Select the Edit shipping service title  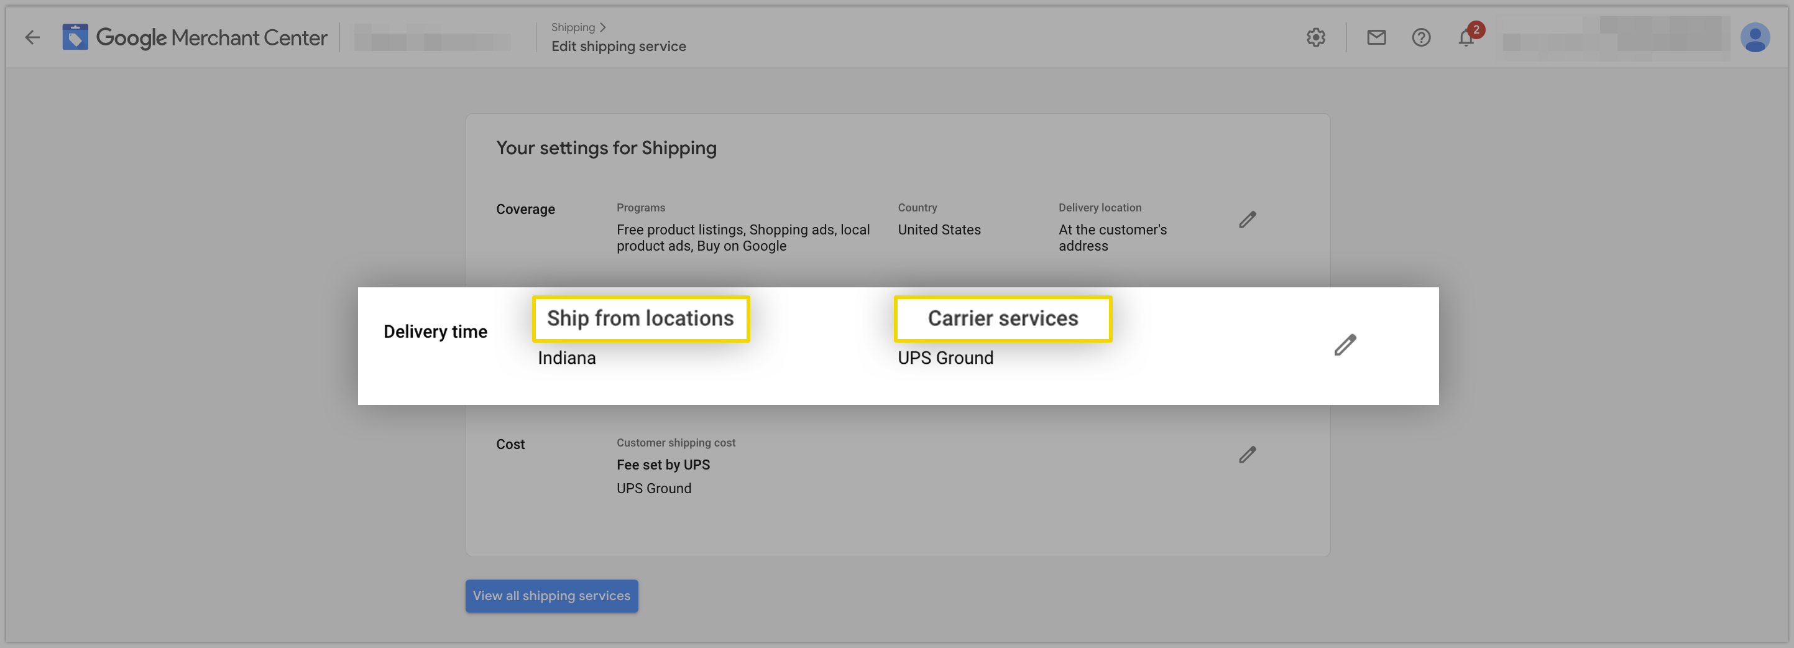(619, 46)
